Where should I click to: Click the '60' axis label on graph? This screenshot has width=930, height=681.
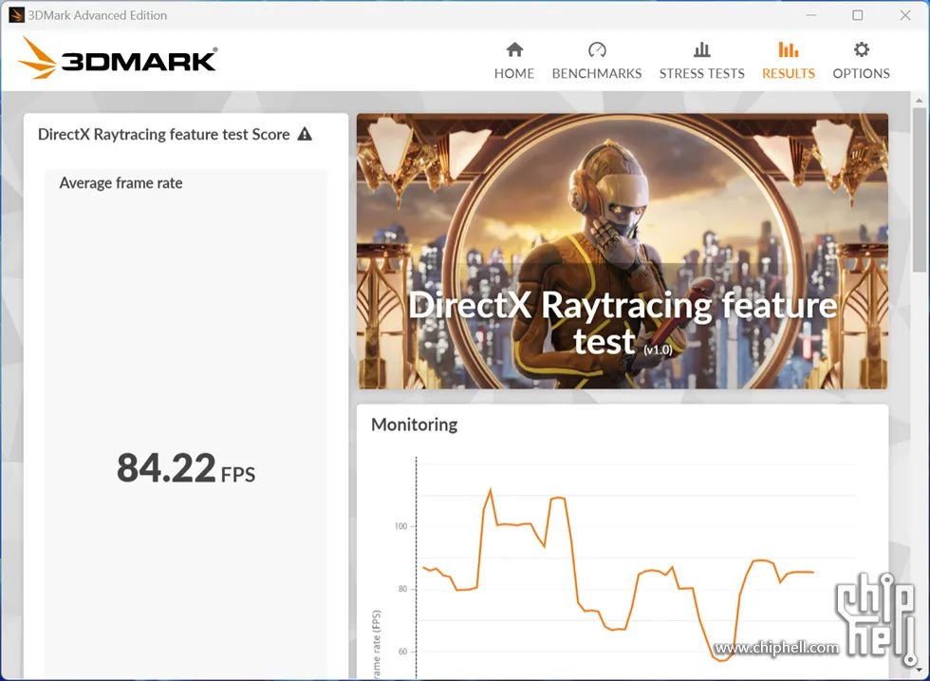pos(402,652)
